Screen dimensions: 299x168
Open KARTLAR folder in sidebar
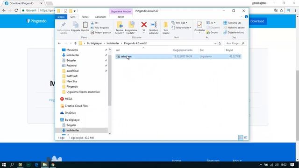click(x=72, y=76)
